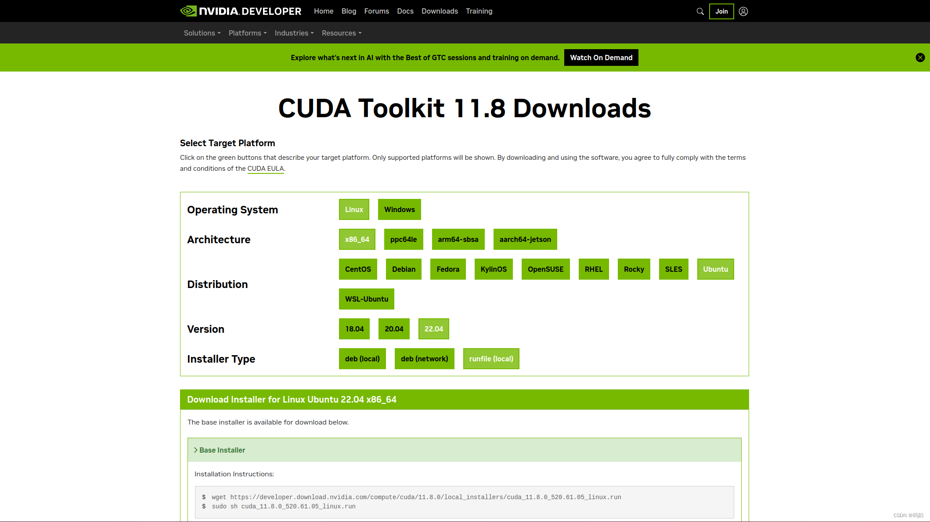Expand the Resources dropdown
Screen dimensions: 930x522
342,33
